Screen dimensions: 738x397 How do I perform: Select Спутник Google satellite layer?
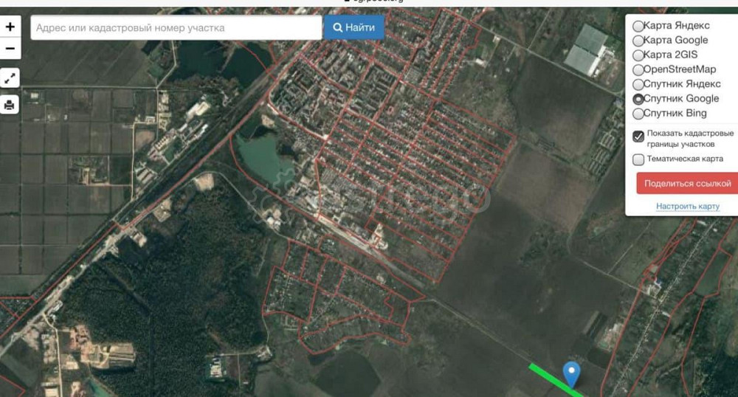(x=638, y=99)
